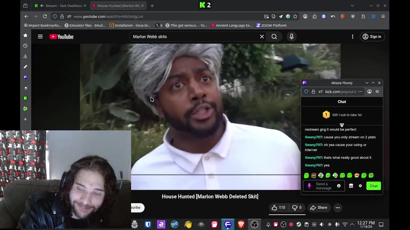Image resolution: width=410 pixels, height=230 pixels.
Task: Share the House Hunted video
Action: tap(319, 208)
